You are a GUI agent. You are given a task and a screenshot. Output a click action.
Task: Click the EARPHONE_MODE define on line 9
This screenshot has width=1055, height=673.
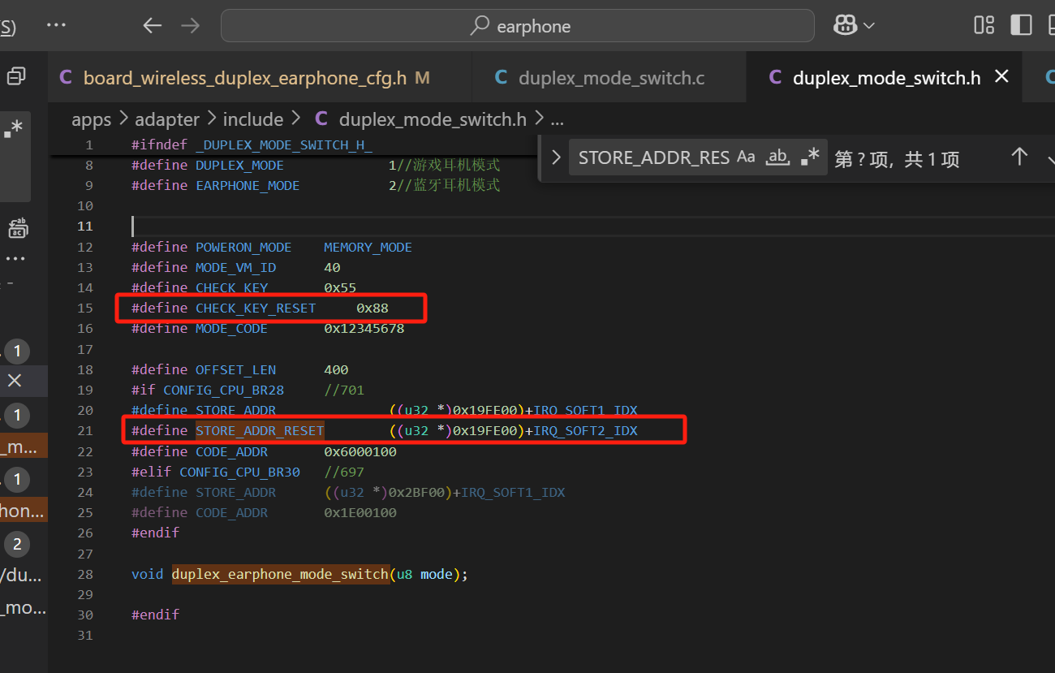pyautogui.click(x=248, y=185)
